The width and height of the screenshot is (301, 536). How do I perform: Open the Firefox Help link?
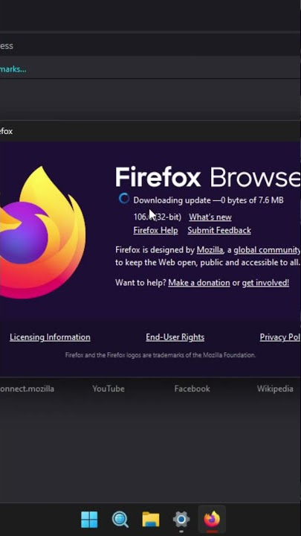pyautogui.click(x=155, y=230)
